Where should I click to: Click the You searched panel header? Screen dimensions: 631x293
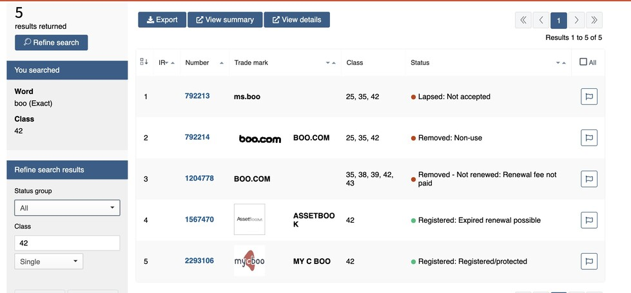pyautogui.click(x=67, y=70)
